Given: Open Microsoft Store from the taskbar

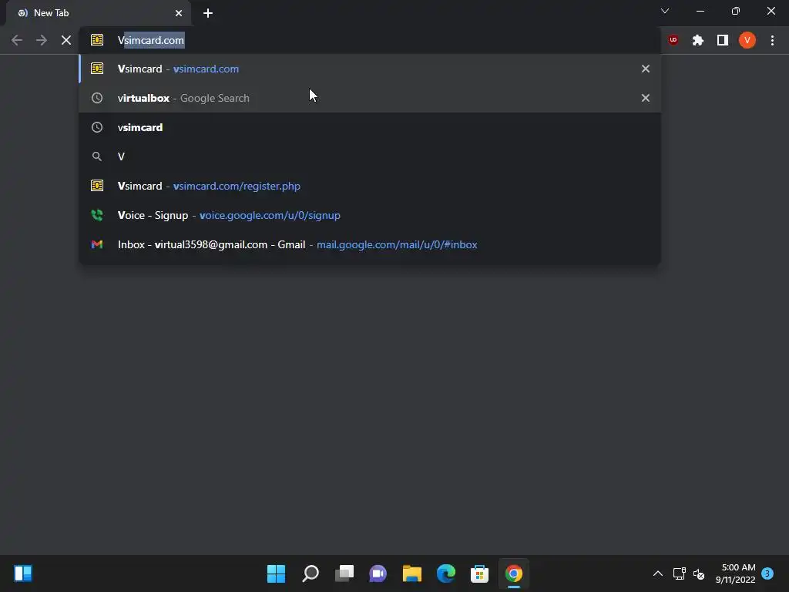Looking at the screenshot, I should [x=479, y=573].
